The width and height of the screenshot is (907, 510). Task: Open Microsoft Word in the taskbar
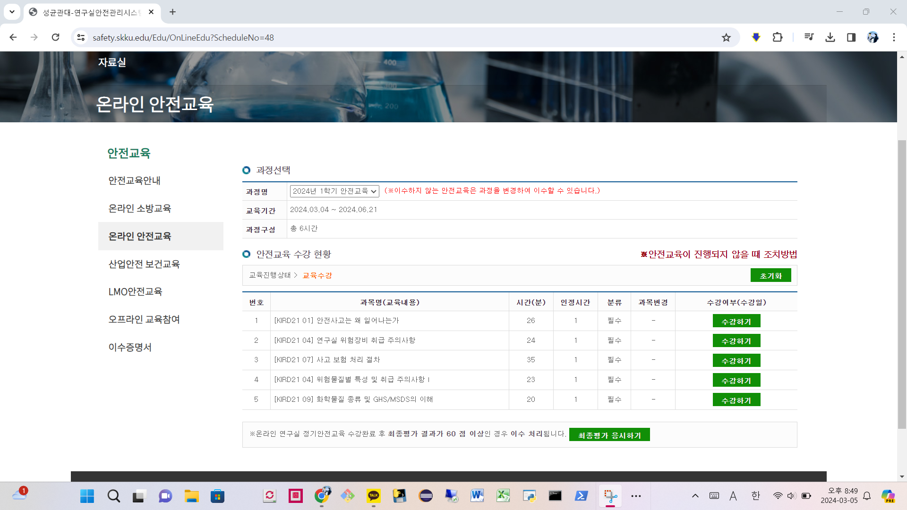(477, 496)
